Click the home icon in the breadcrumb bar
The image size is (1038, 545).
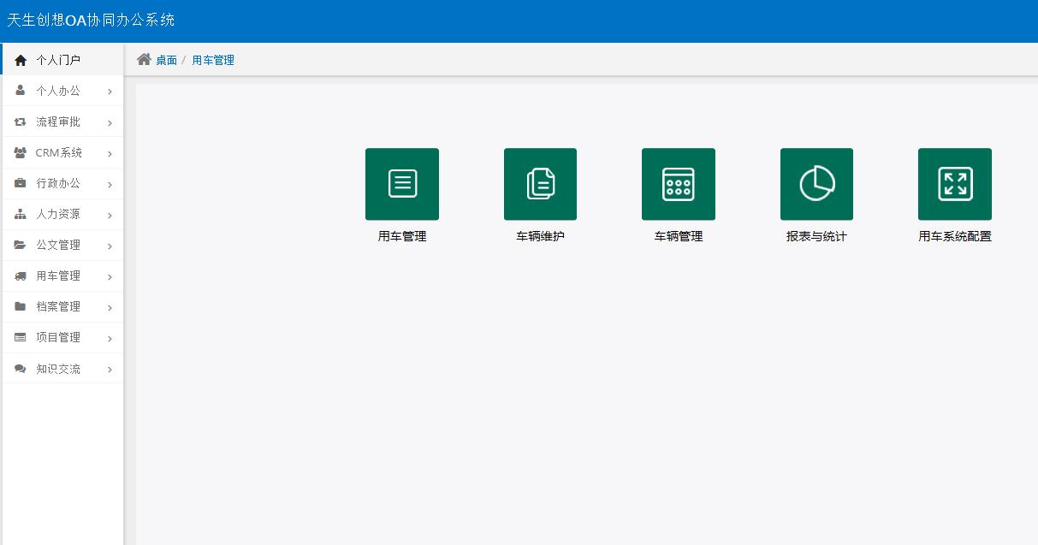tap(144, 59)
